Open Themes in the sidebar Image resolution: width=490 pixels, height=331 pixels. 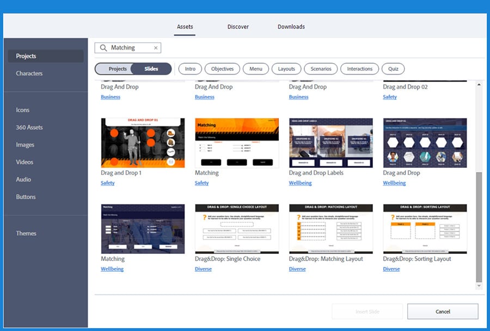pyautogui.click(x=26, y=233)
